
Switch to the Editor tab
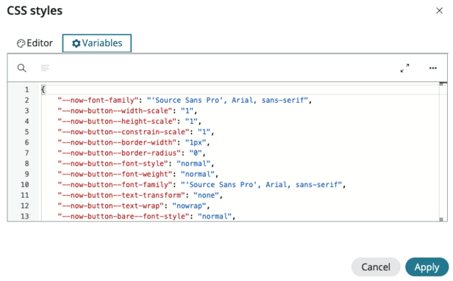(35, 43)
